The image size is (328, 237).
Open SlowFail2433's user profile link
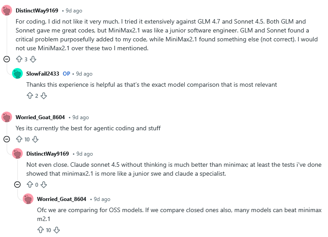[x=42, y=74]
